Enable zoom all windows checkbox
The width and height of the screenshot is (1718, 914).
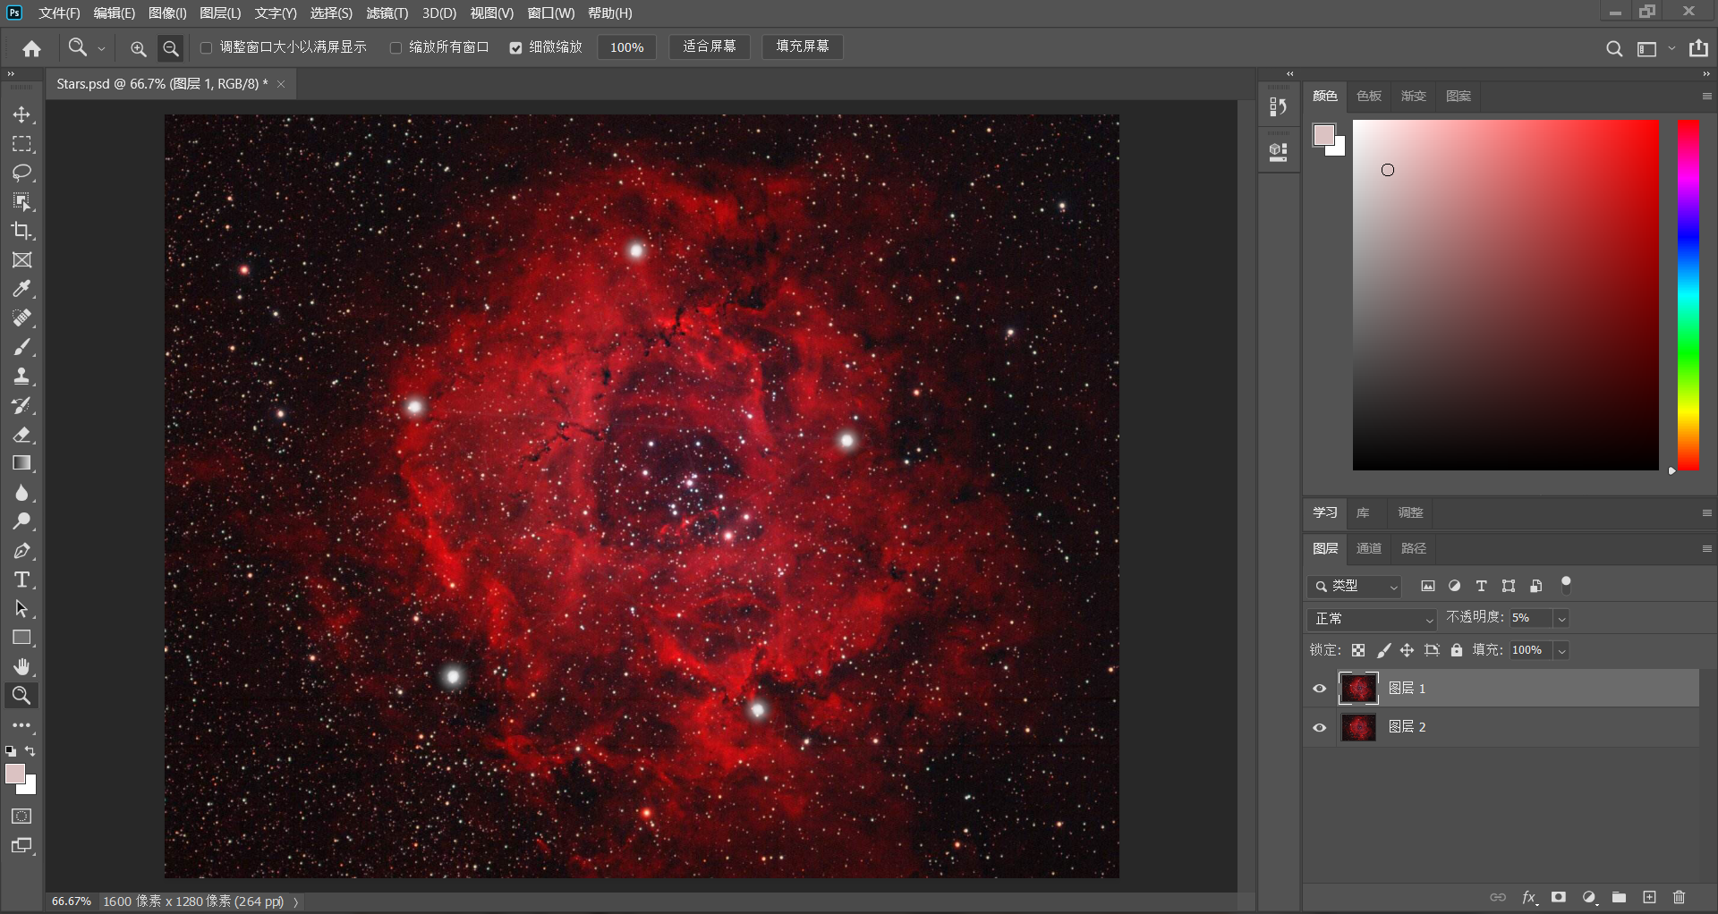tap(395, 47)
